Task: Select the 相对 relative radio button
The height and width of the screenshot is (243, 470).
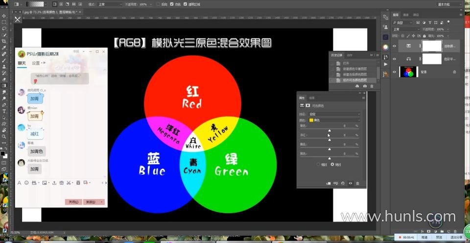Action: (x=318, y=164)
